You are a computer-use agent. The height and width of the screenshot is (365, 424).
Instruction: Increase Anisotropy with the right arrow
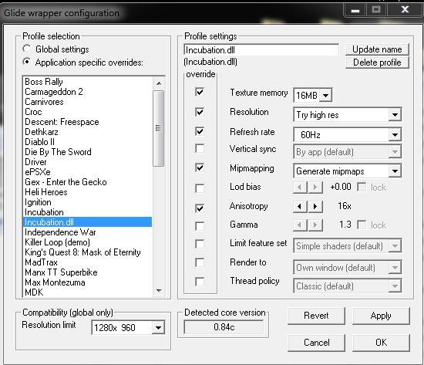[315, 207]
